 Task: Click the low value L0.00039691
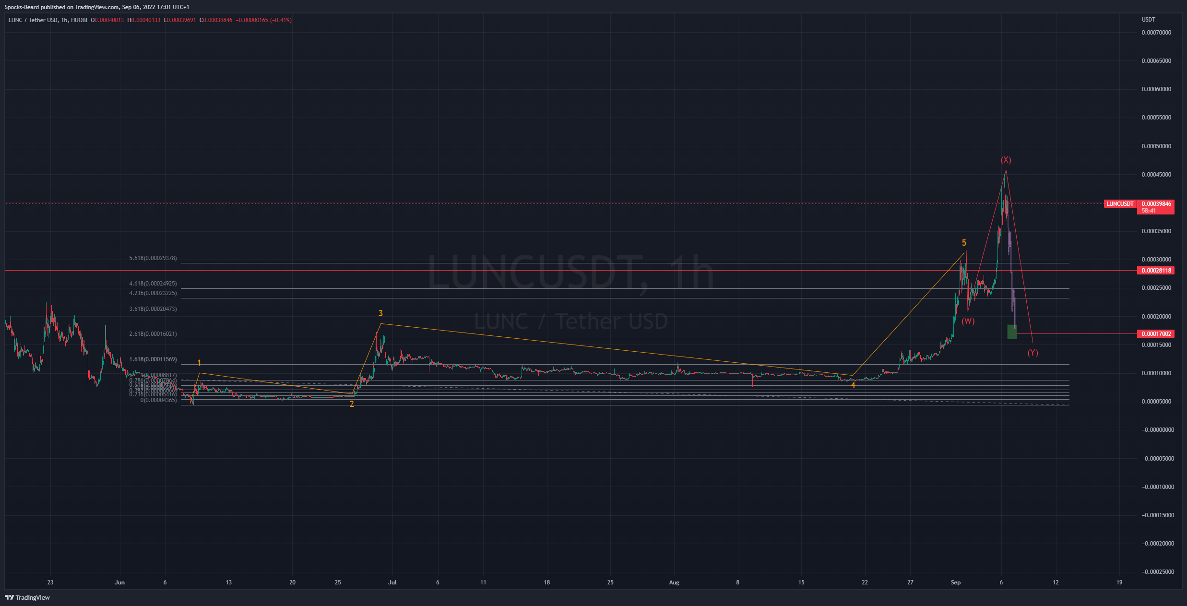[180, 20]
